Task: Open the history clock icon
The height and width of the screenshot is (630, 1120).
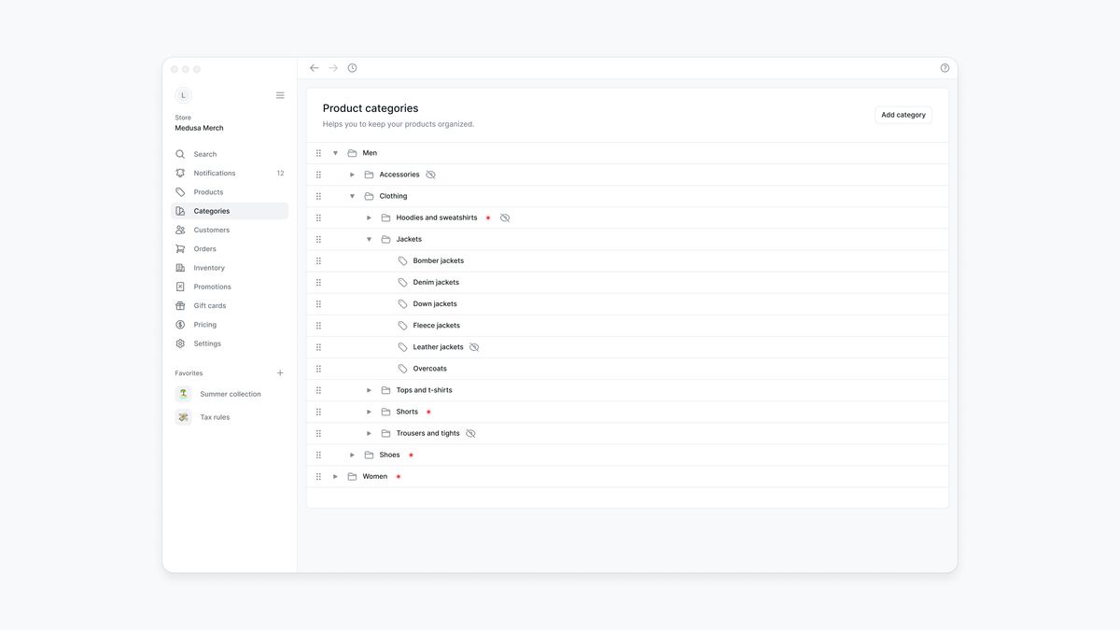Action: (352, 68)
